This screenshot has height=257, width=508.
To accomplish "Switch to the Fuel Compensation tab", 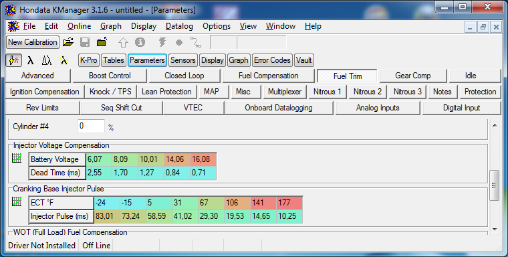I will 268,76.
